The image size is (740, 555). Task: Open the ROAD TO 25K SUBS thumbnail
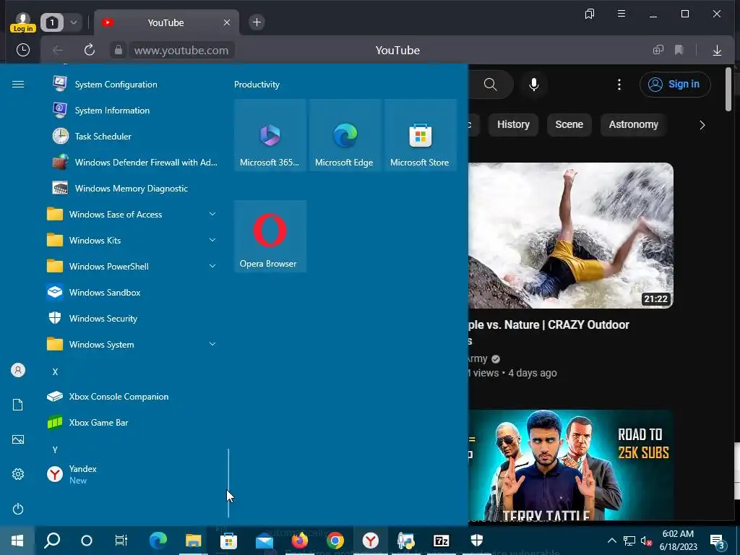click(x=571, y=465)
